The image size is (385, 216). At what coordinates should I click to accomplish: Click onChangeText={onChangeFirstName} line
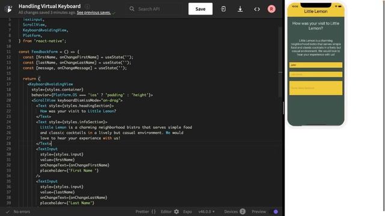point(75,165)
